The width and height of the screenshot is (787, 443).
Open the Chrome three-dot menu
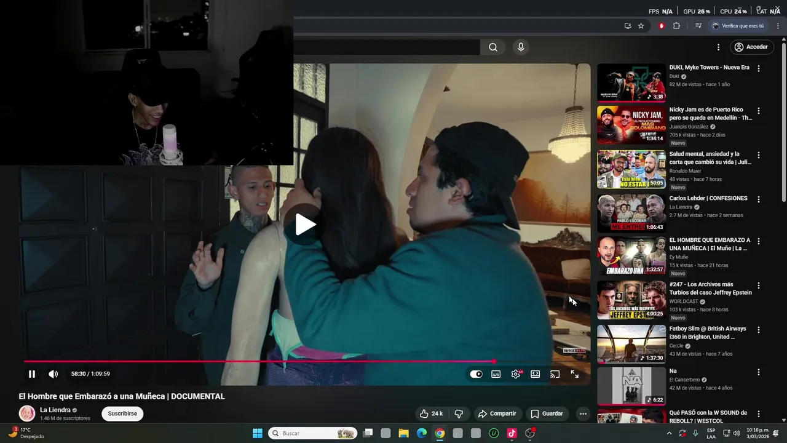777,26
